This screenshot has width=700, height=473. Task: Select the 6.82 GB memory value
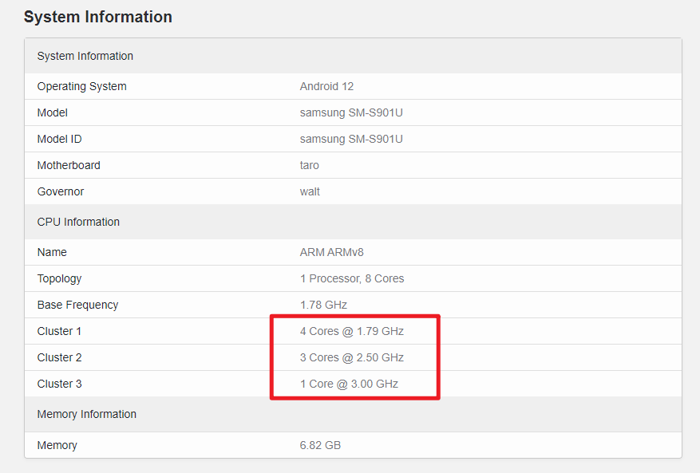click(320, 445)
